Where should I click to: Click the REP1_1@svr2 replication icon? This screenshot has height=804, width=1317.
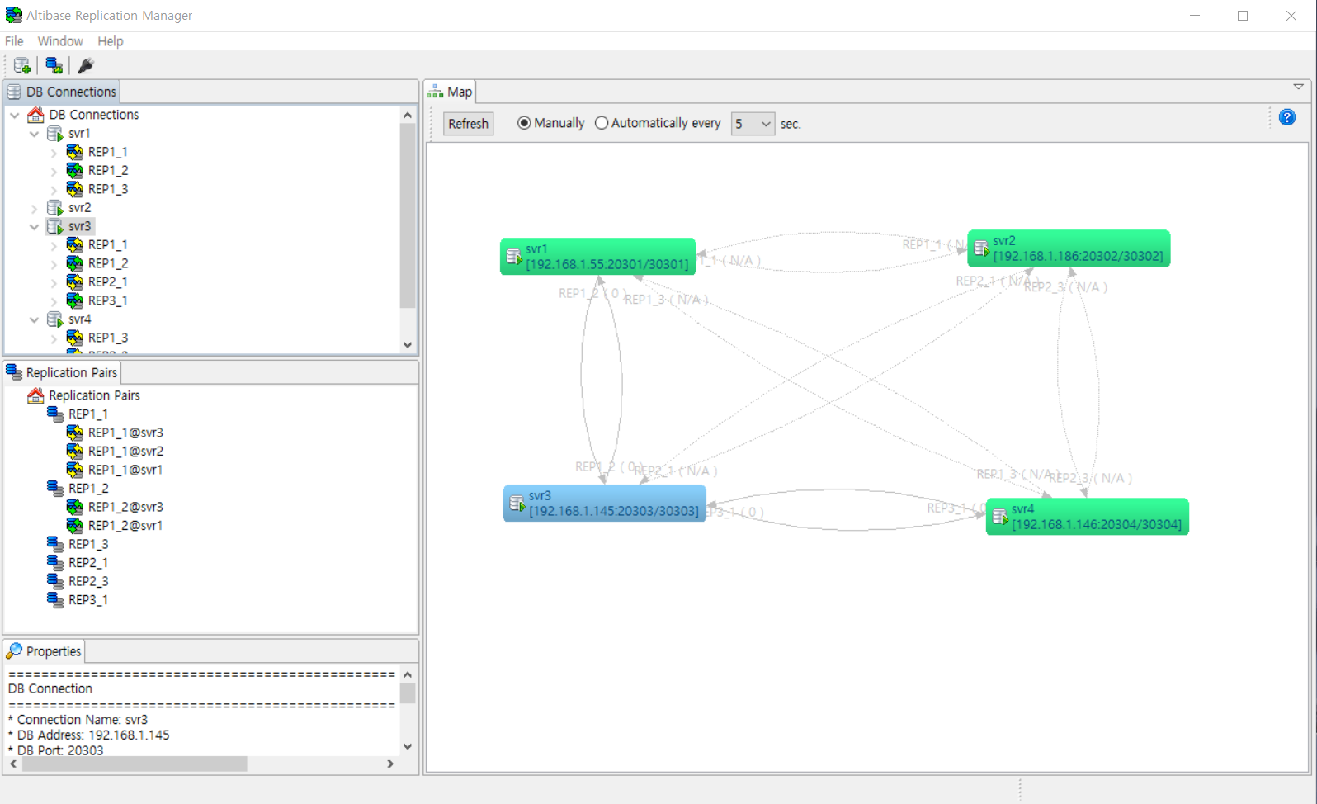coord(75,451)
